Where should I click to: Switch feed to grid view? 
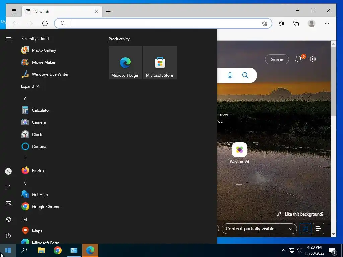pos(305,229)
